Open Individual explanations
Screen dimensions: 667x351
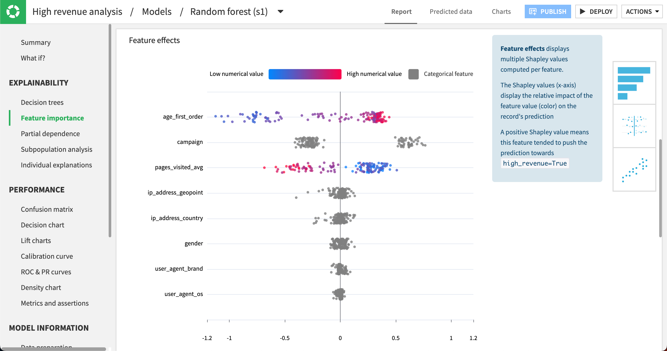[x=56, y=165]
